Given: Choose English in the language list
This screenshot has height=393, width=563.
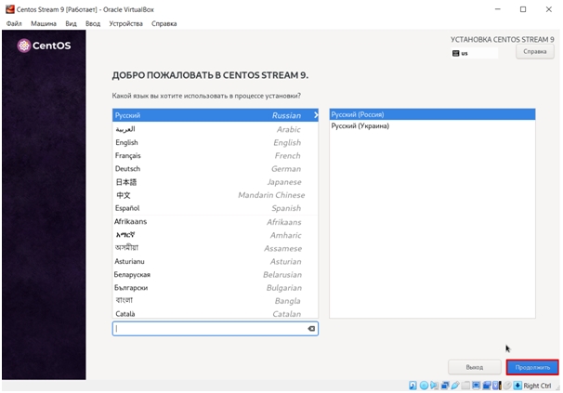Looking at the screenshot, I should pos(126,143).
